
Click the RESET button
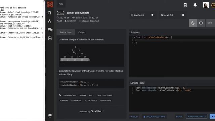179,117
